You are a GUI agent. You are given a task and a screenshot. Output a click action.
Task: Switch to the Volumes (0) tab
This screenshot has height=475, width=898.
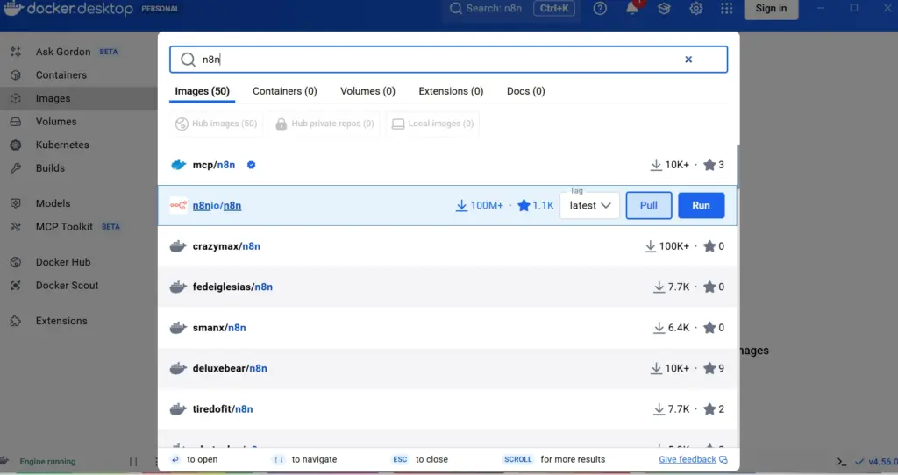click(367, 91)
